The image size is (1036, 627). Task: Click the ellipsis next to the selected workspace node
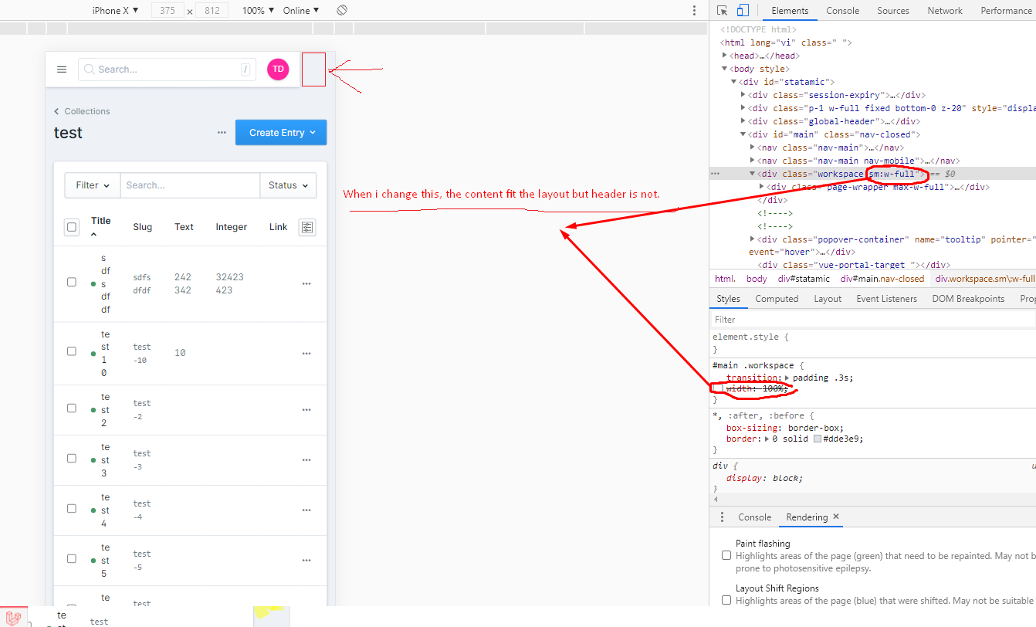tap(715, 174)
